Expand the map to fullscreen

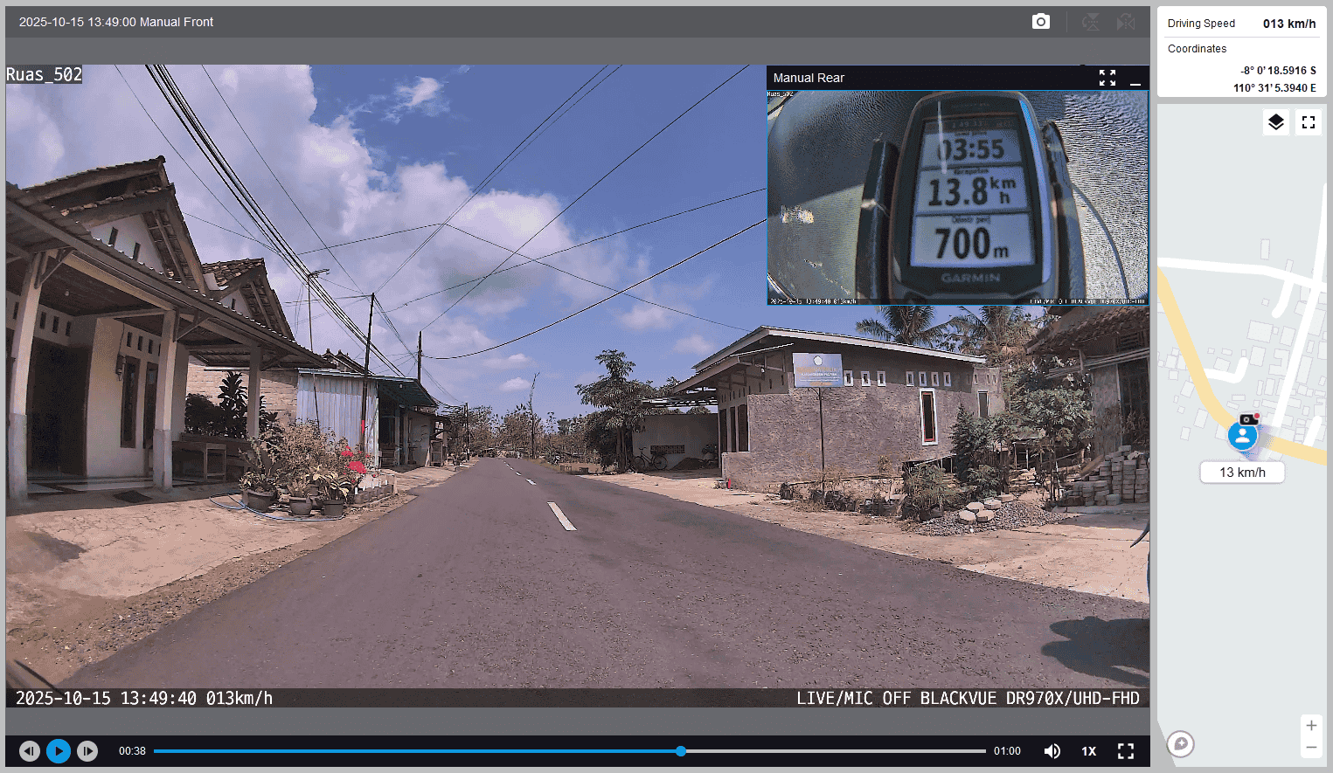pyautogui.click(x=1309, y=122)
